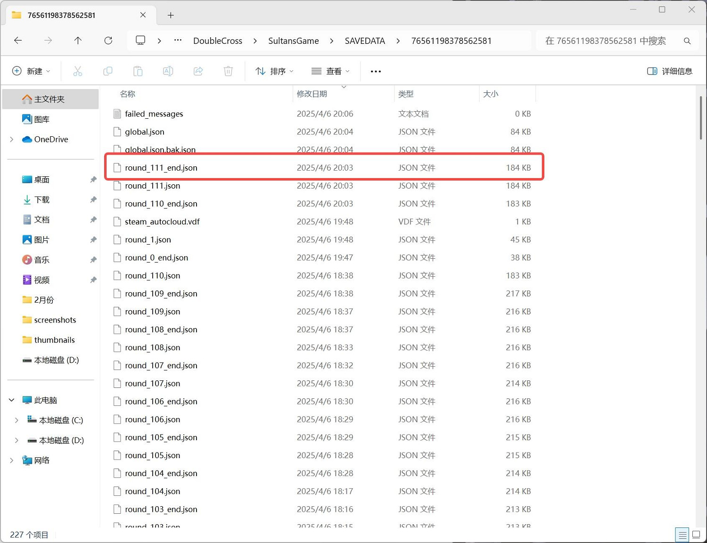Open a new tab with plus button
Viewport: 707px width, 543px height.
pos(171,16)
